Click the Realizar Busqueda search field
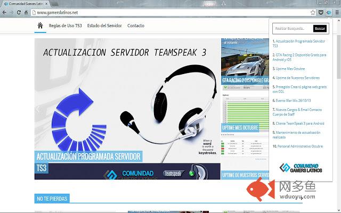The width and height of the screenshot is (341, 213). tap(293, 28)
